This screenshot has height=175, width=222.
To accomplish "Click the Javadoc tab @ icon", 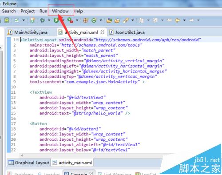I will [40, 174].
